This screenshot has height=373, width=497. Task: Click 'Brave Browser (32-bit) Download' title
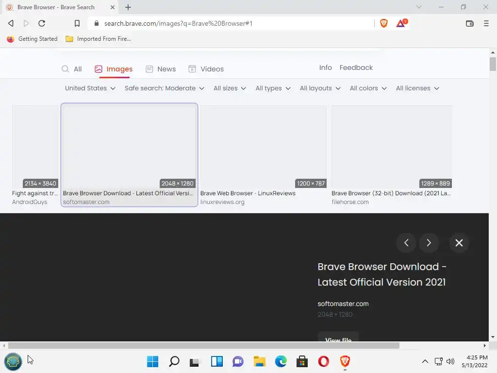point(391,193)
